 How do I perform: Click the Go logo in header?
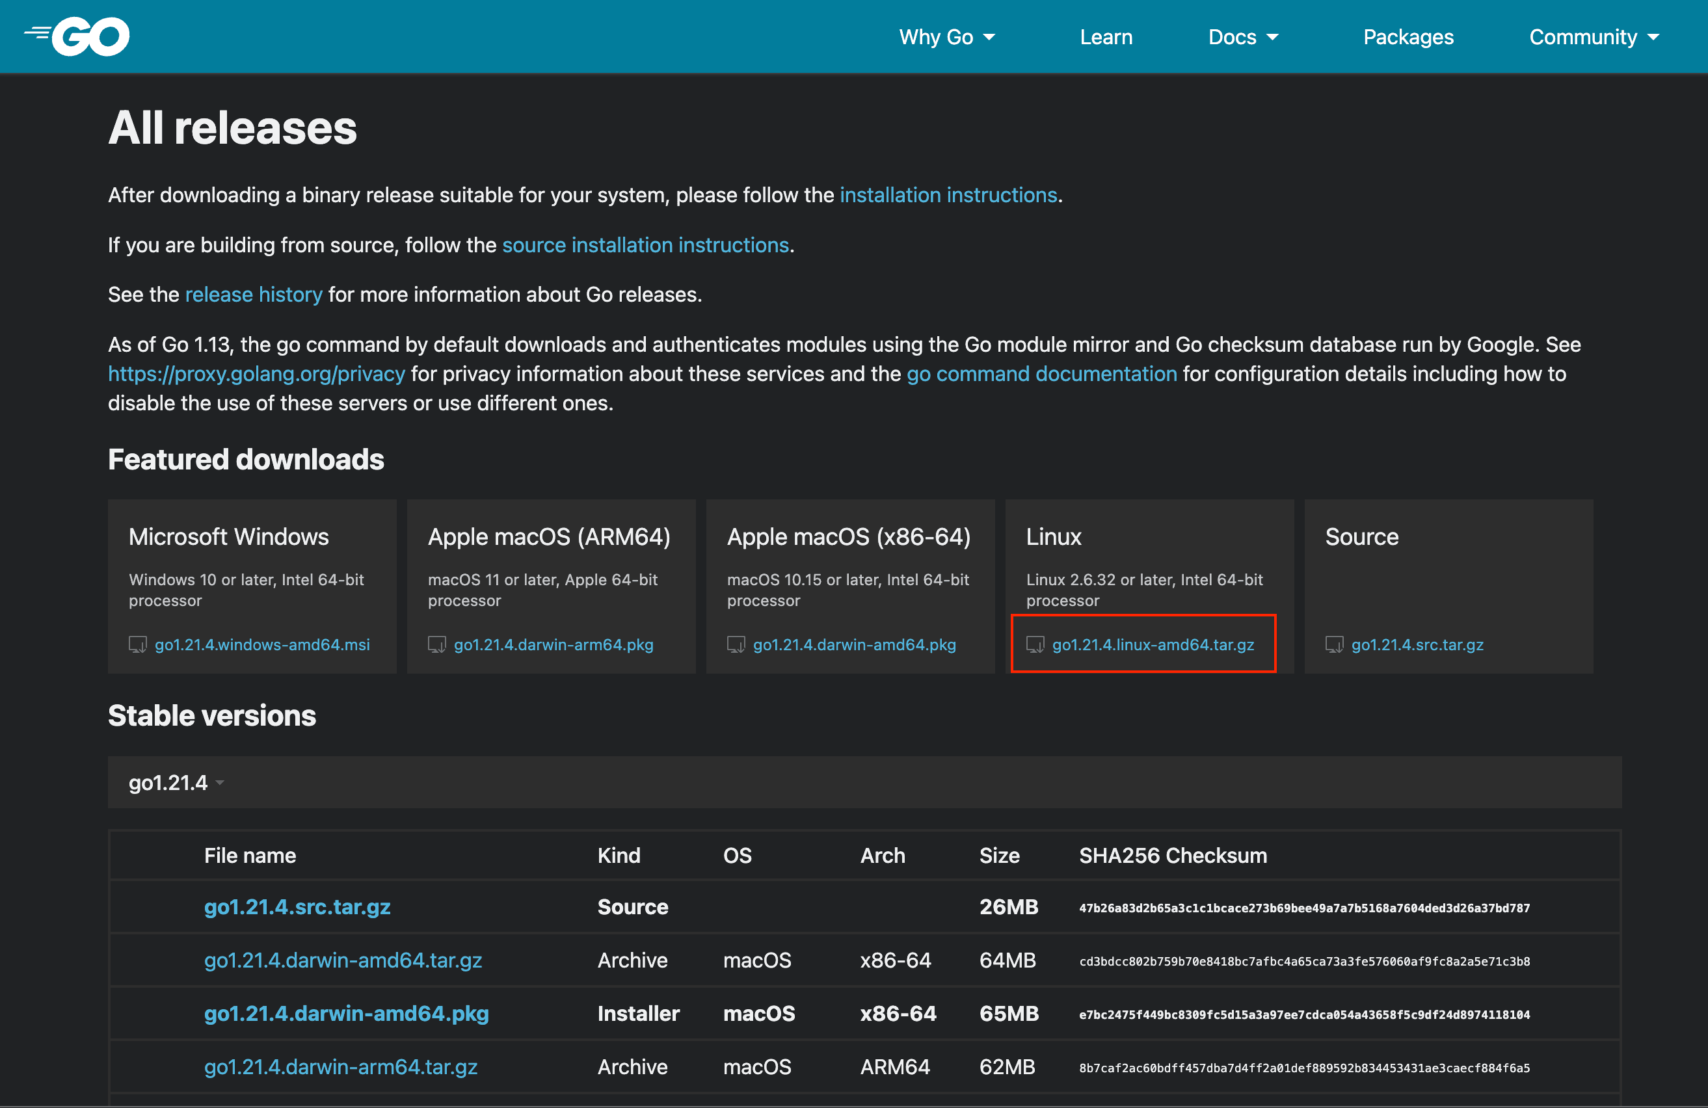click(x=77, y=36)
